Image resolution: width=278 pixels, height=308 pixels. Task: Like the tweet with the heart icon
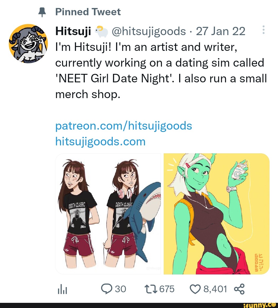[x=195, y=289]
